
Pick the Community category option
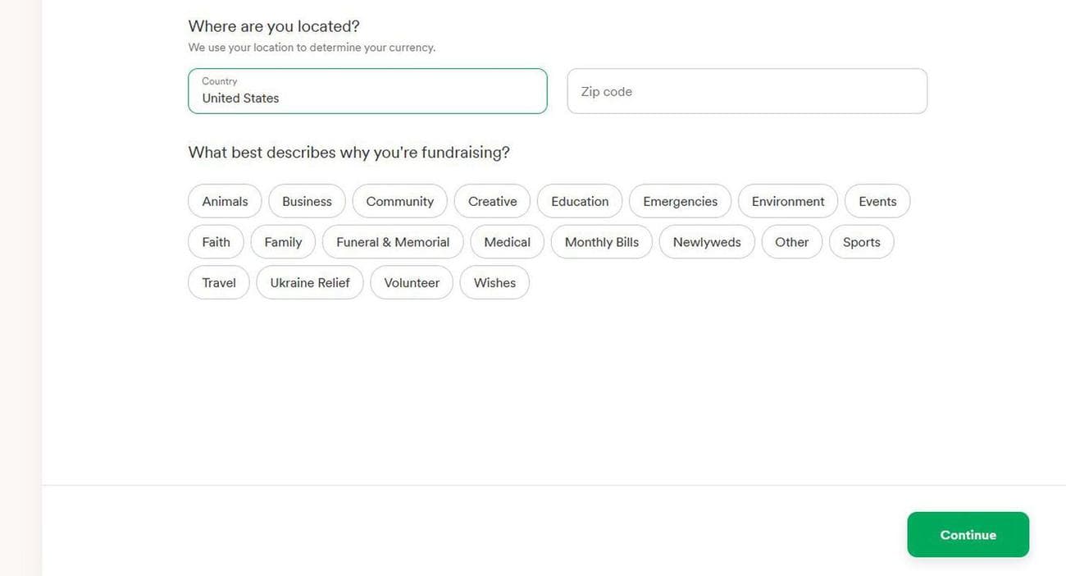pos(399,201)
